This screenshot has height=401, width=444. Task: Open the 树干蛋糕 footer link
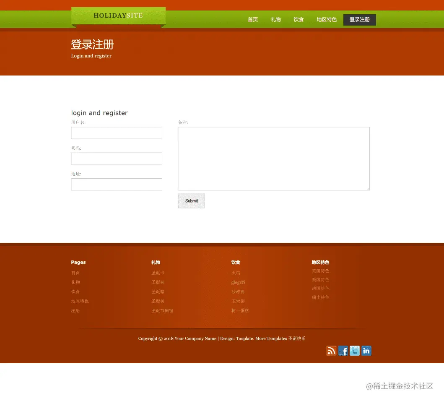pos(240,310)
